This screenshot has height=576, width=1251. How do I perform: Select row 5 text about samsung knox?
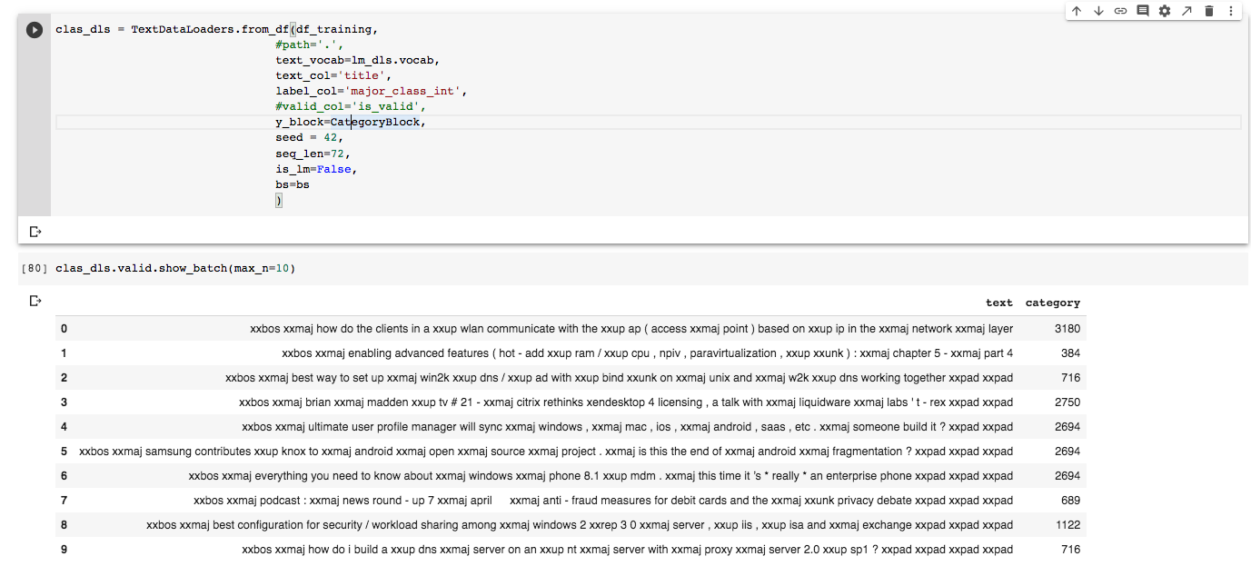[545, 452]
